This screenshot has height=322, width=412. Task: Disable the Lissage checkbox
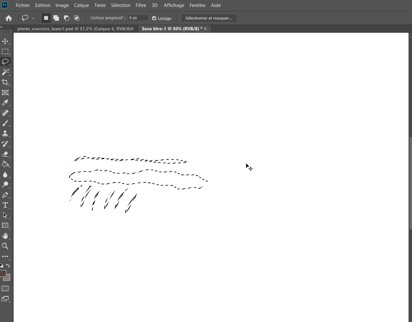154,18
